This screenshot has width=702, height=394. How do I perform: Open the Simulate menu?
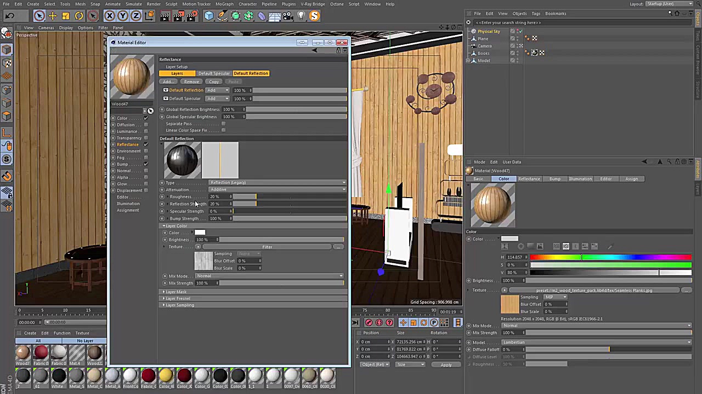click(x=133, y=4)
